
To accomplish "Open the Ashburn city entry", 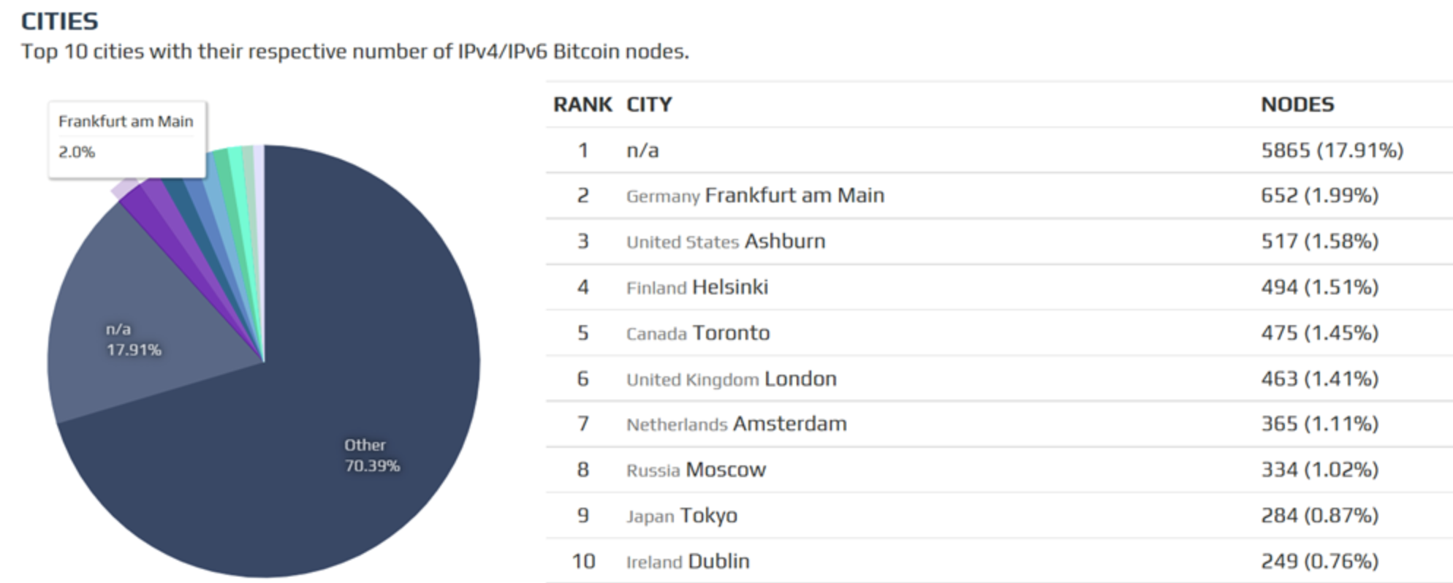I will 784,241.
